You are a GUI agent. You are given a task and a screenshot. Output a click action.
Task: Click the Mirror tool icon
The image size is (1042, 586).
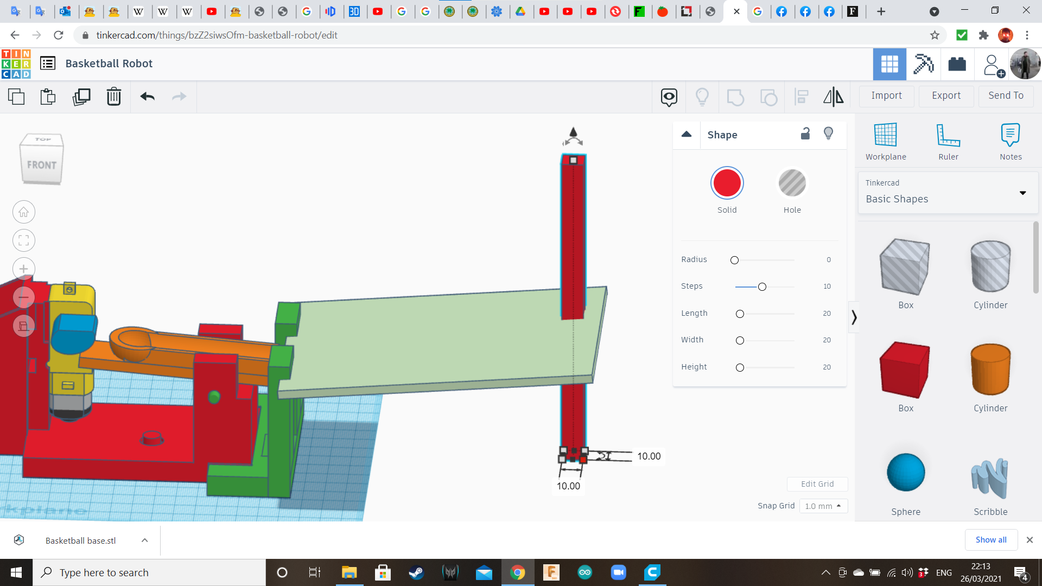click(x=833, y=97)
